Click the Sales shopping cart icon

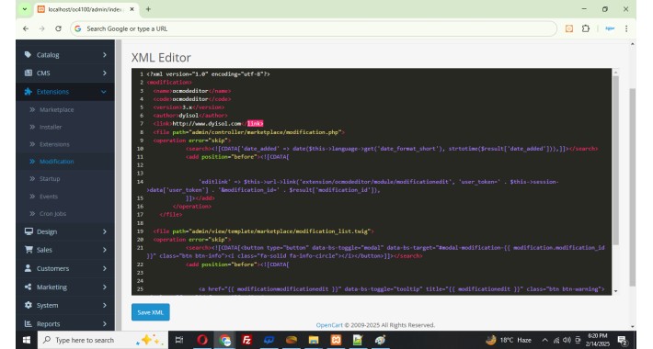(x=29, y=250)
